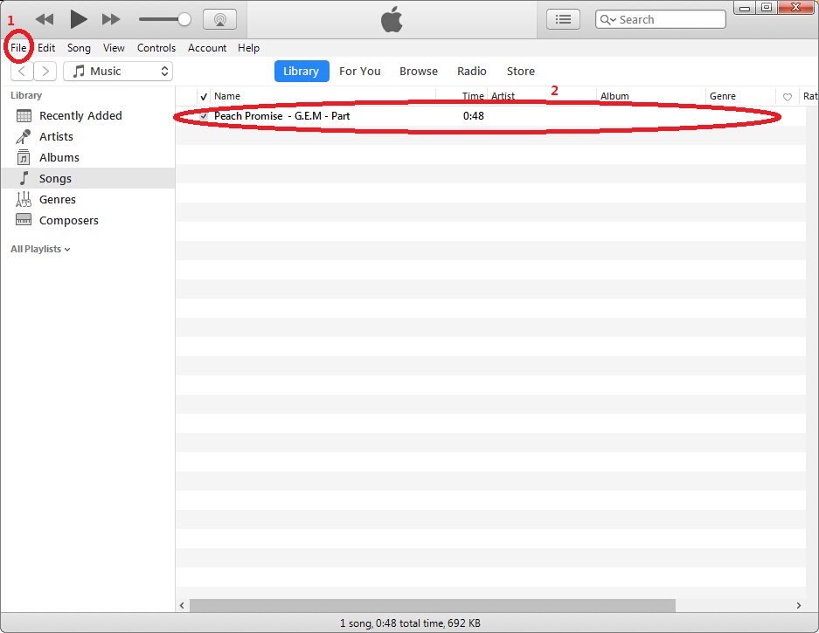Click the Recently Added grid icon

[24, 116]
